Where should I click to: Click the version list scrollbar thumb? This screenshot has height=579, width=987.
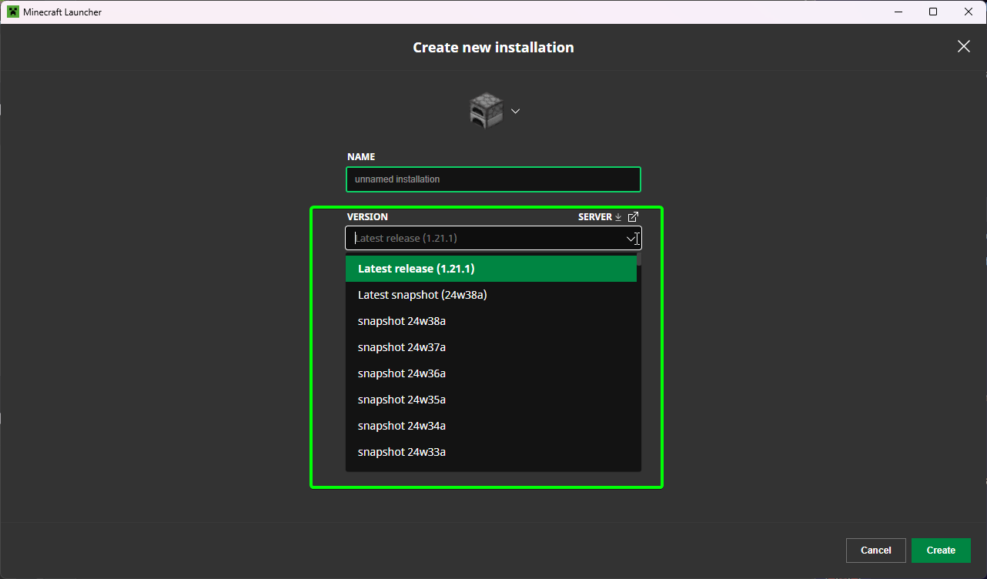(x=639, y=260)
